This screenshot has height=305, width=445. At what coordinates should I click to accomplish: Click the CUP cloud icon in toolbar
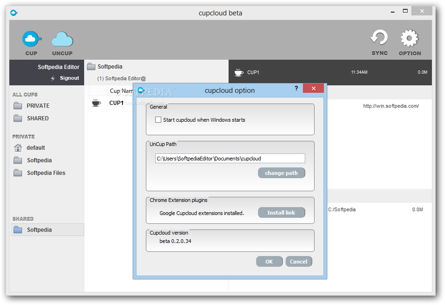(31, 39)
